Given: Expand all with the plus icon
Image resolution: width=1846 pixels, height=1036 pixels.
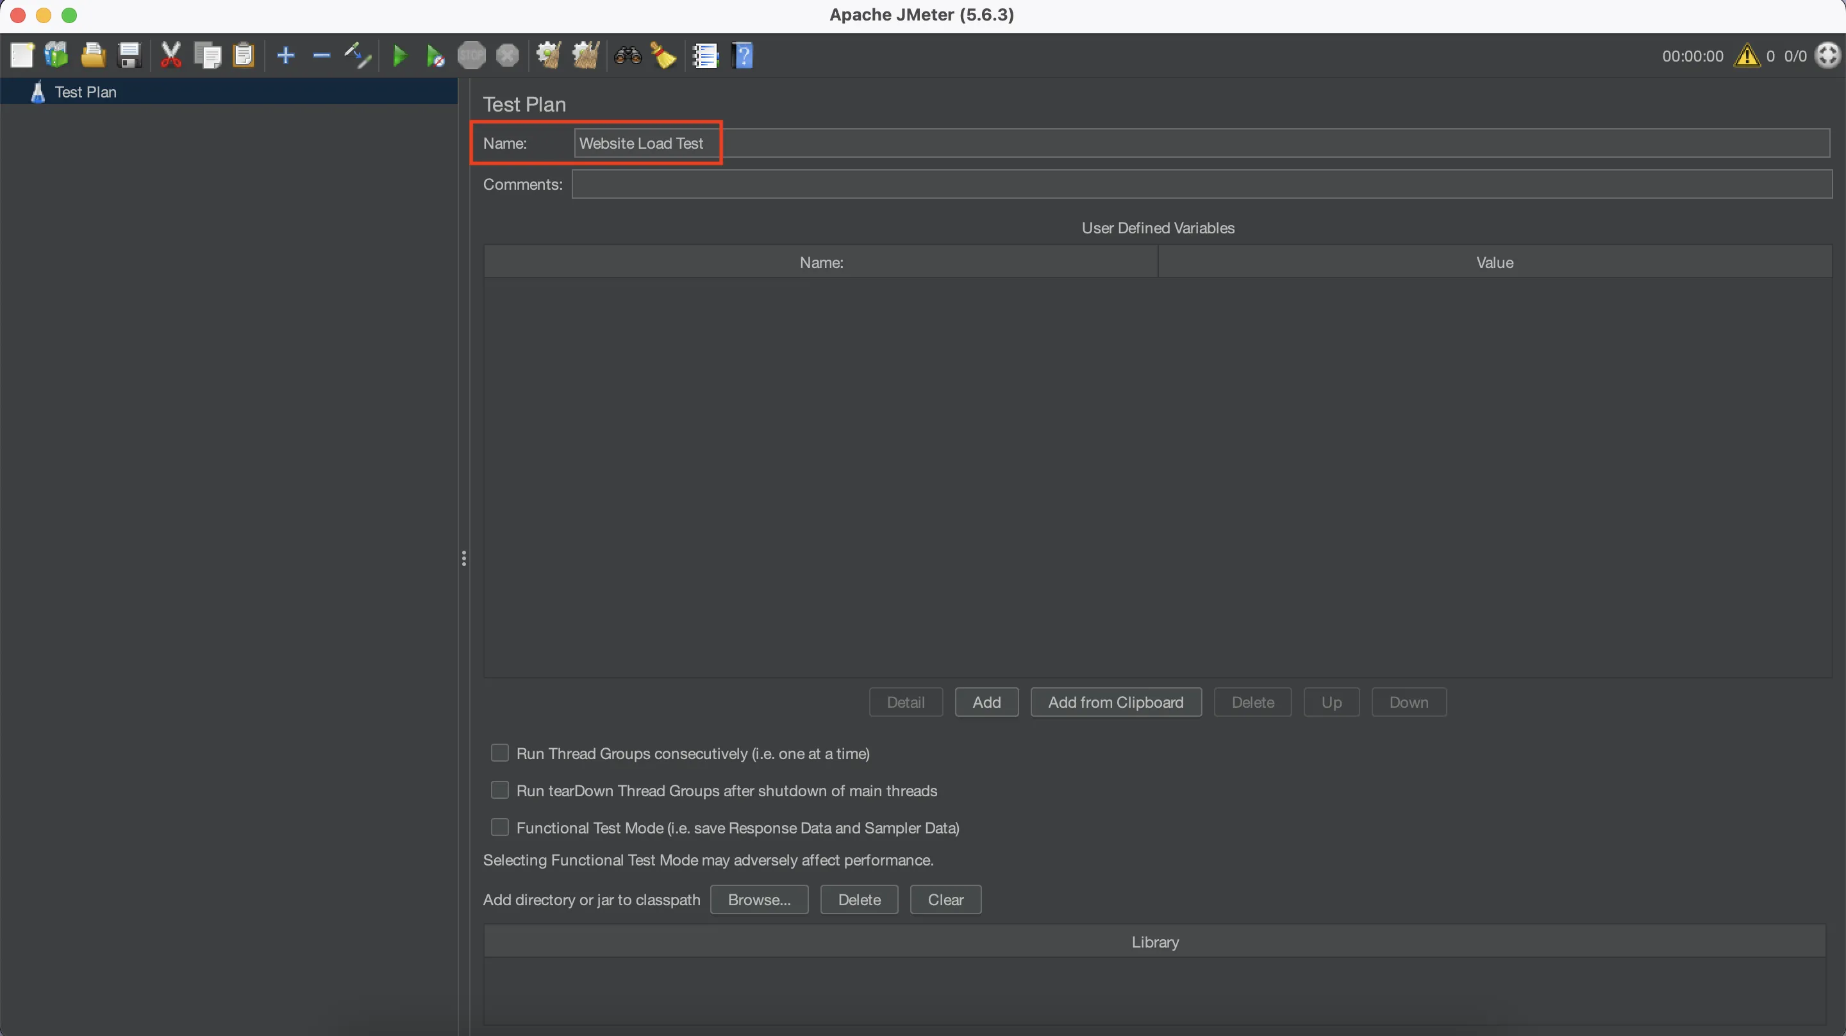Looking at the screenshot, I should pos(286,55).
